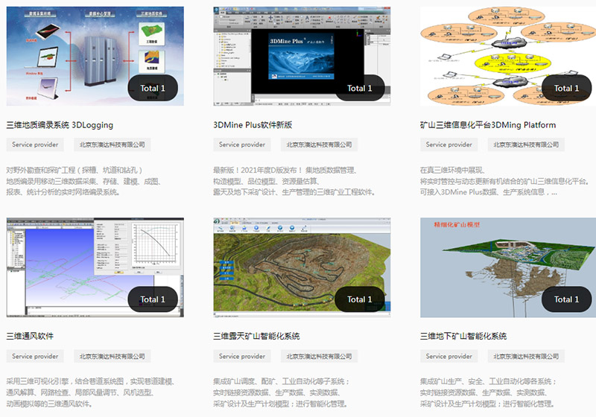
Task: Open the 3DLogging product thumbnail
Action: [x=95, y=56]
